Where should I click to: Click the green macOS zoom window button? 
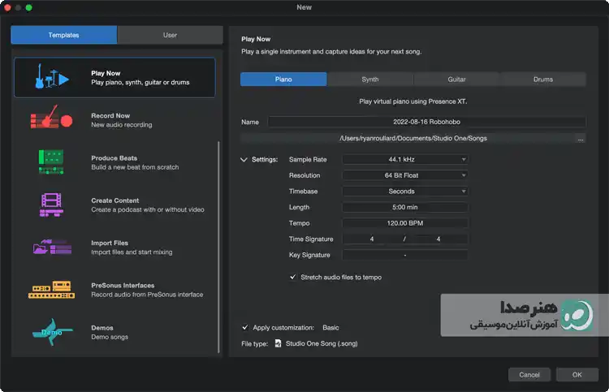[x=28, y=7]
